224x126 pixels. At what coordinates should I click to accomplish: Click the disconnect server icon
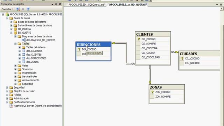(x=18, y=9)
